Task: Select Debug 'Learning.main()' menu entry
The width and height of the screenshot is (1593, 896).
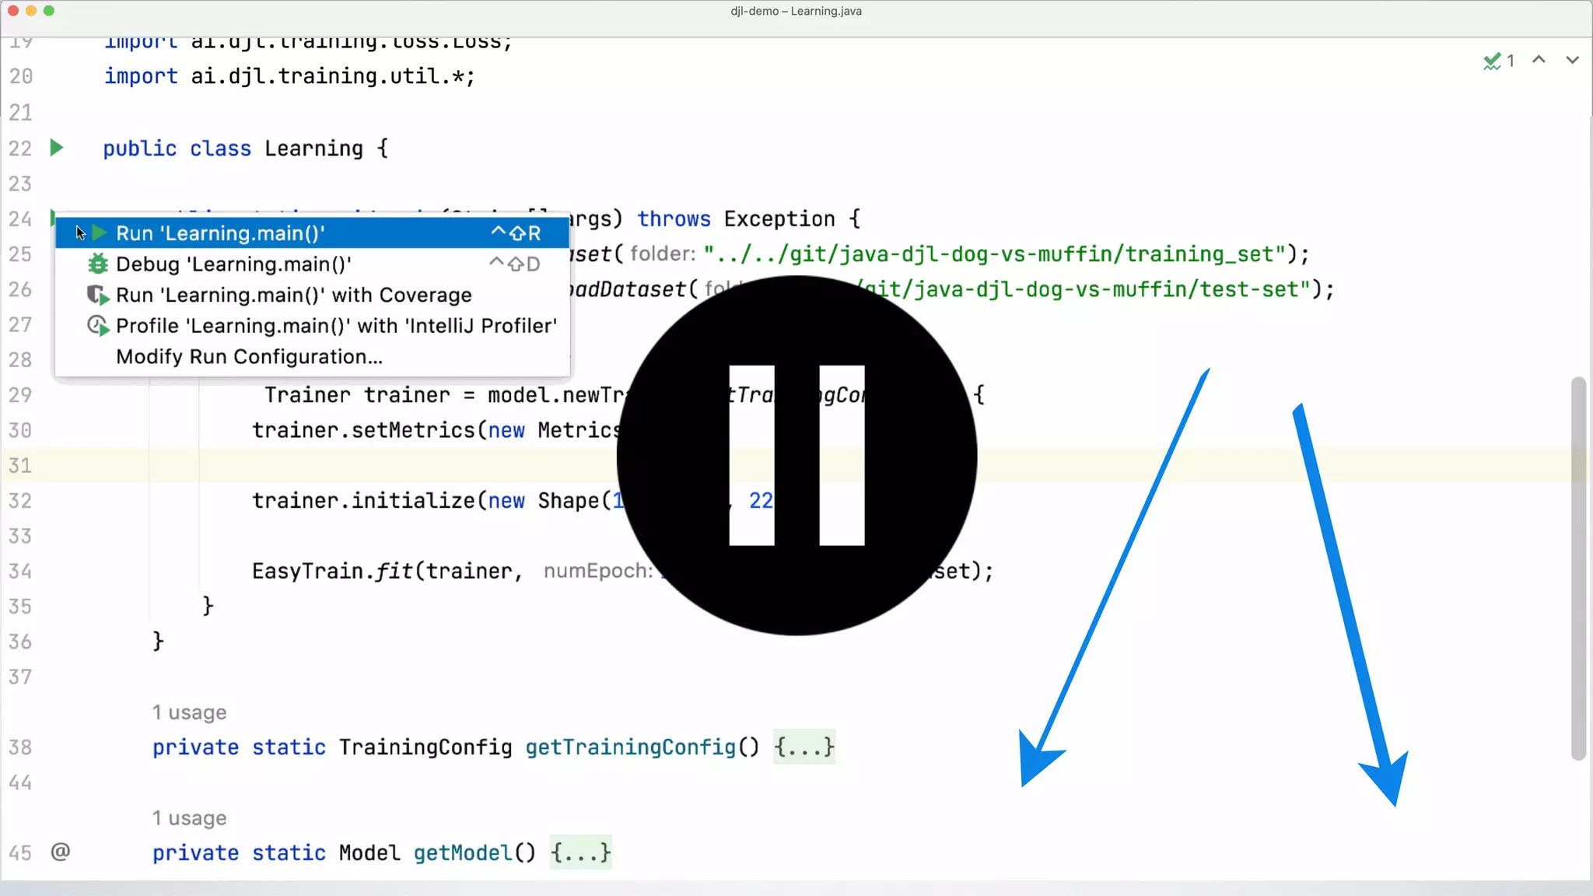Action: (312, 264)
